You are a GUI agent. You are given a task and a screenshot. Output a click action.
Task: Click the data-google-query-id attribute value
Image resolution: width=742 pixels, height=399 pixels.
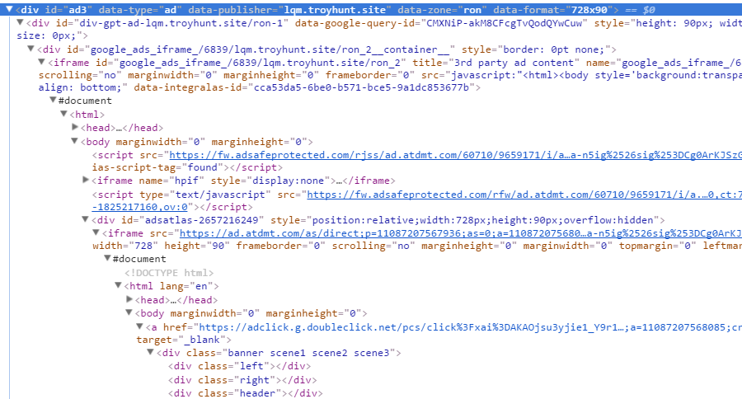(505, 23)
